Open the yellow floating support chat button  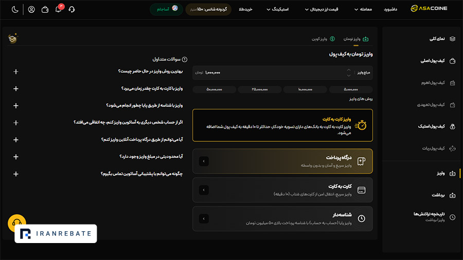17,222
